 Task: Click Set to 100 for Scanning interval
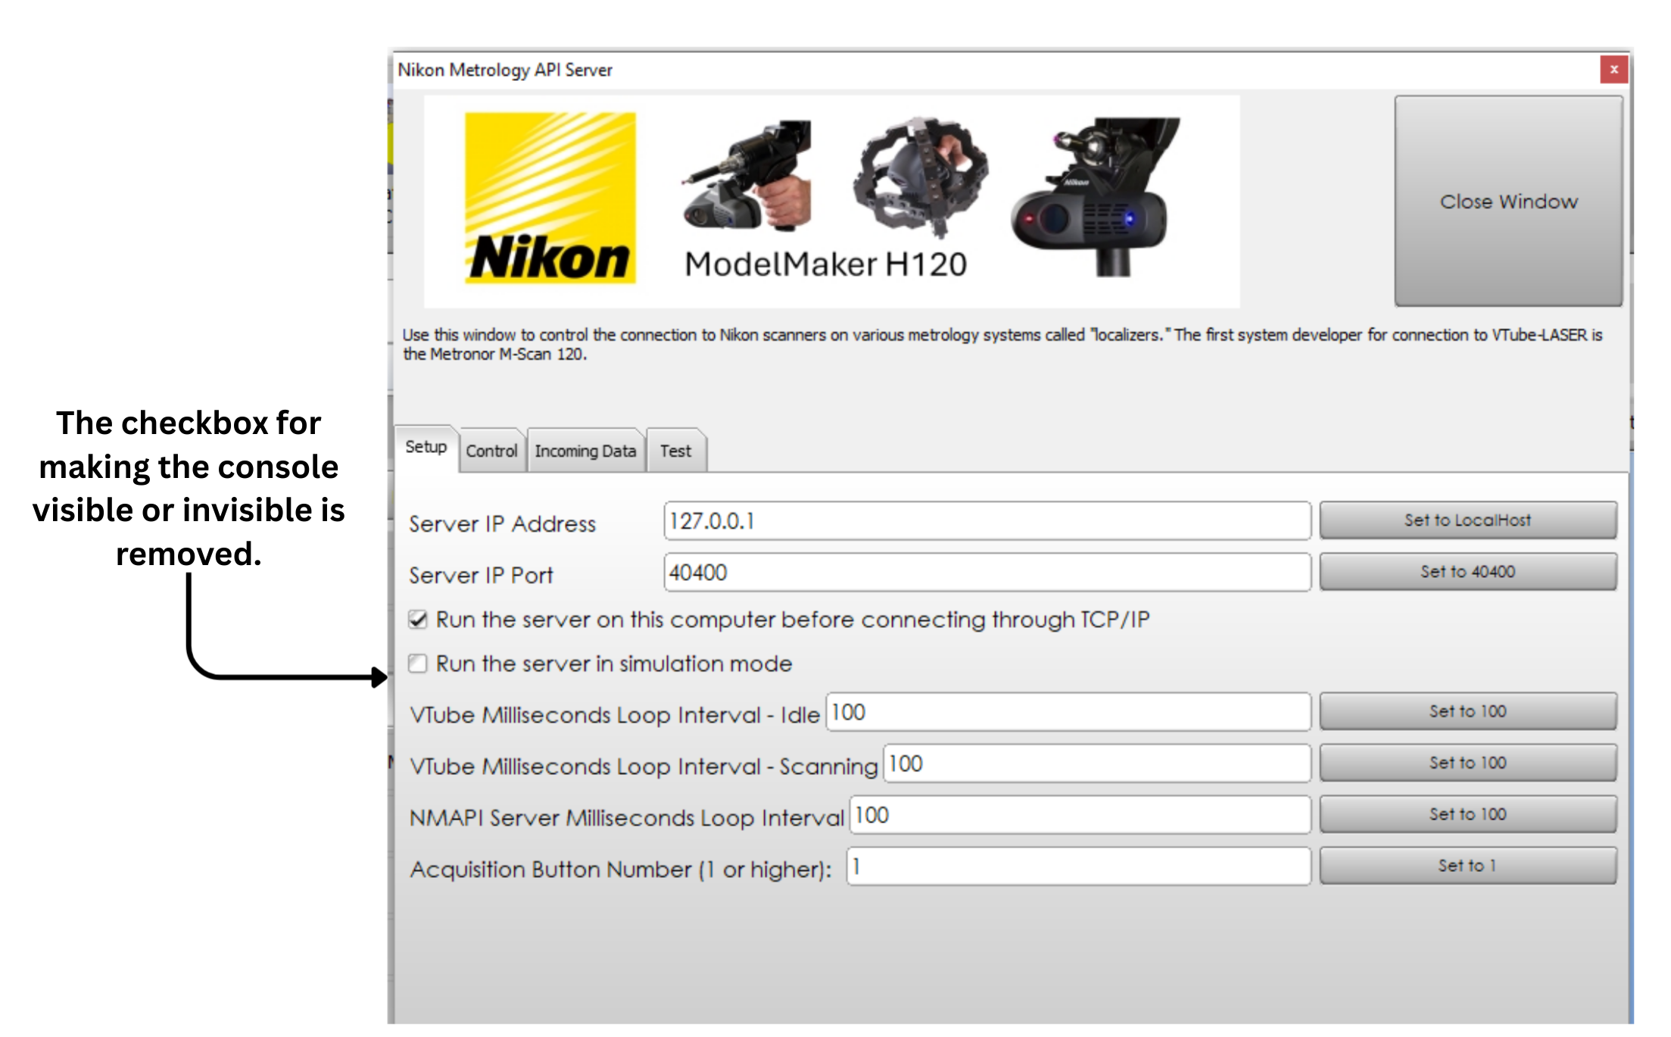tap(1467, 762)
